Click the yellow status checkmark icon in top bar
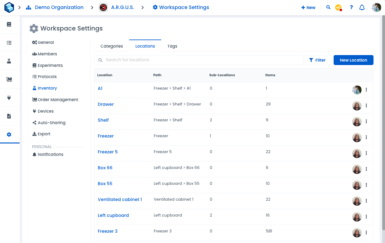The height and width of the screenshot is (243, 385). [x=338, y=7]
